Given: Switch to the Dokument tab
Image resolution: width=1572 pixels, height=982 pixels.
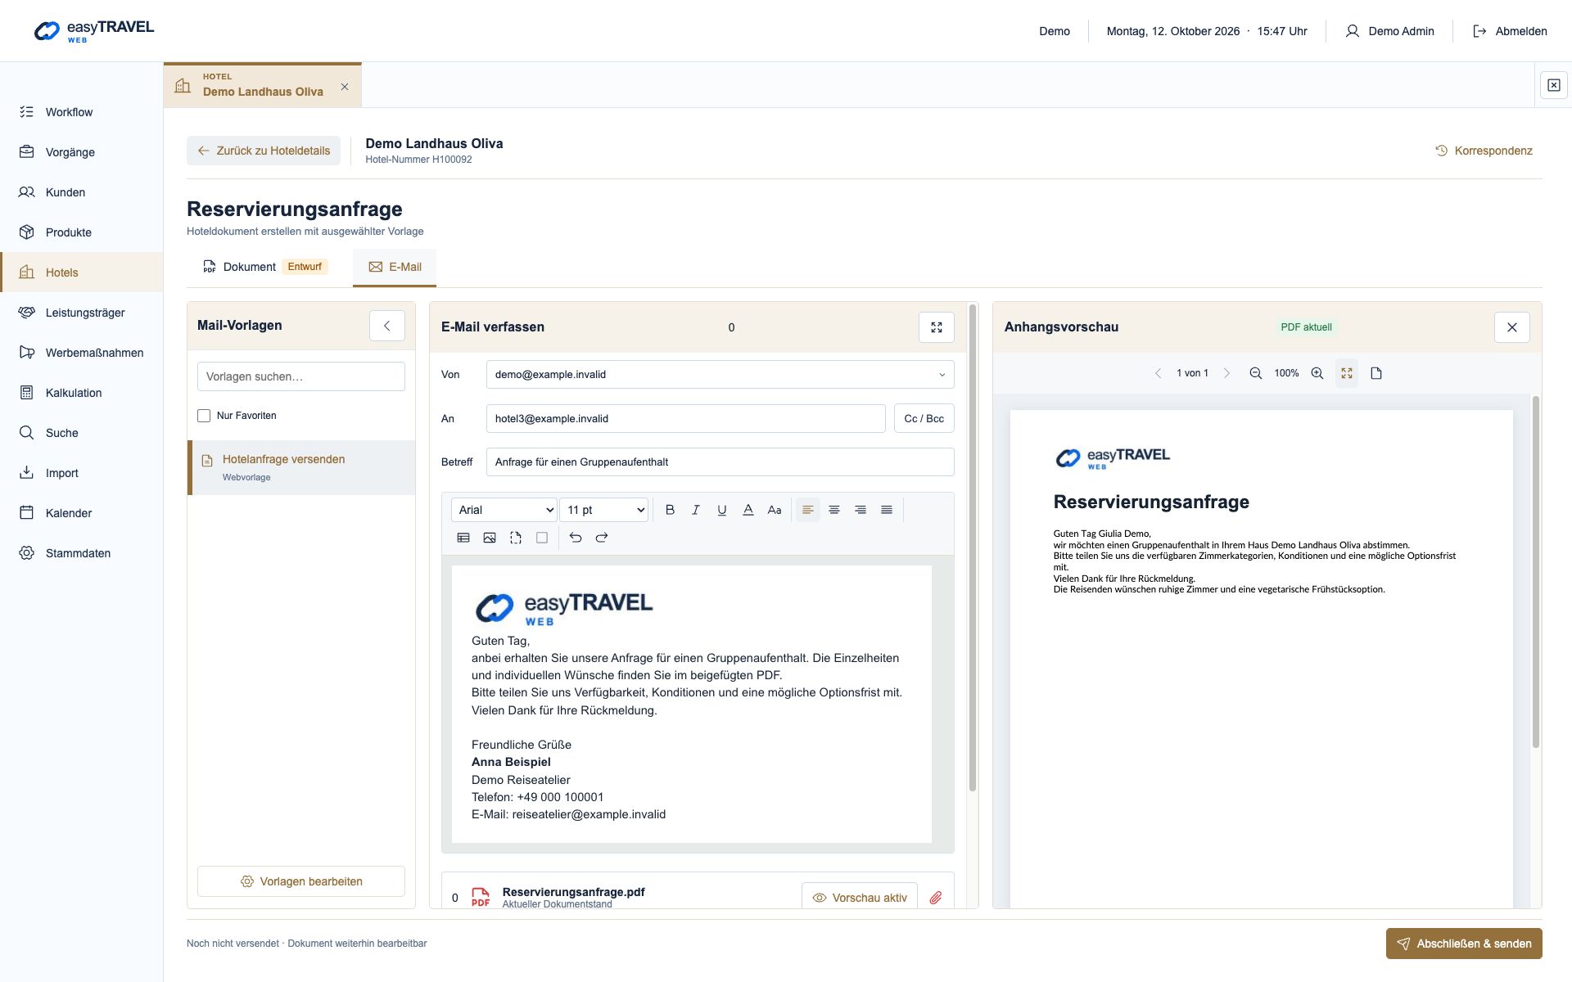Looking at the screenshot, I should click(x=264, y=267).
